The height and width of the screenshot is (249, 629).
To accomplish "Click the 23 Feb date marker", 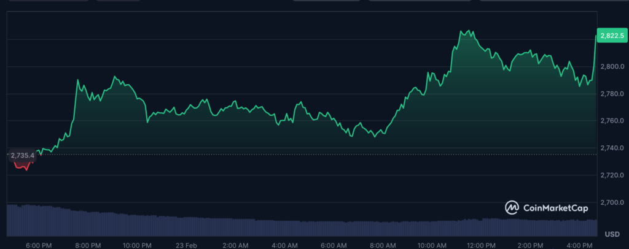I will [x=187, y=245].
